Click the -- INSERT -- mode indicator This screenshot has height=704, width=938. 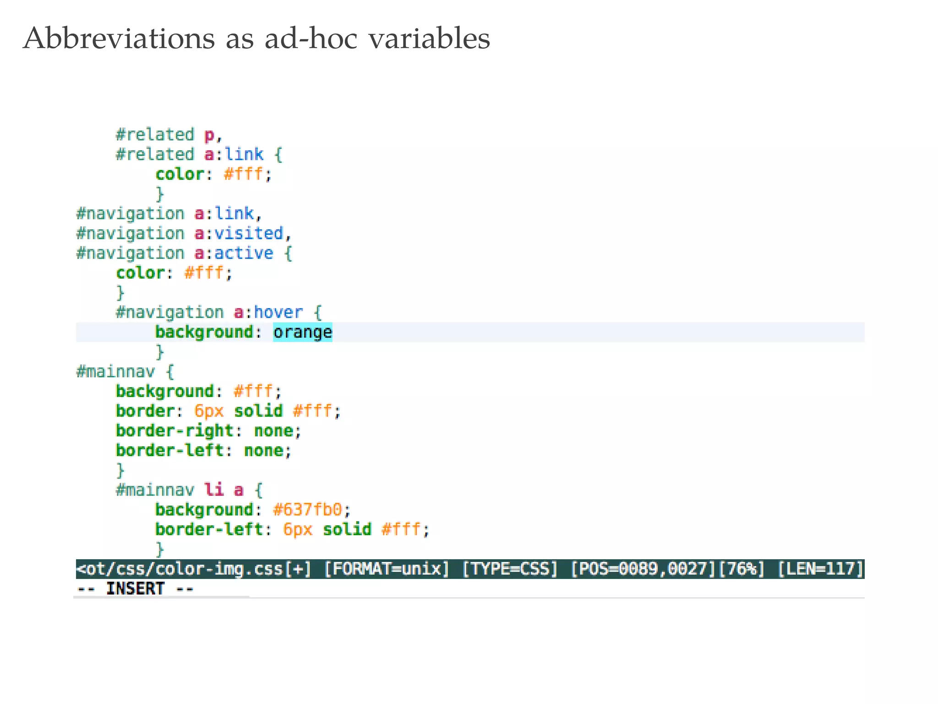pyautogui.click(x=136, y=588)
